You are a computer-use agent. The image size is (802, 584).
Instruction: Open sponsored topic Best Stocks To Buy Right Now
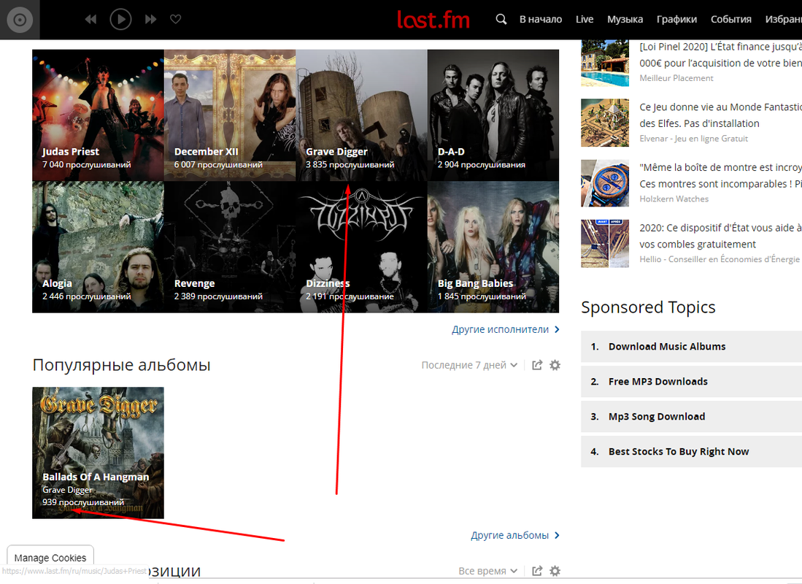point(692,451)
